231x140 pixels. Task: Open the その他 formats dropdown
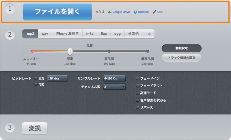[x=139, y=34]
